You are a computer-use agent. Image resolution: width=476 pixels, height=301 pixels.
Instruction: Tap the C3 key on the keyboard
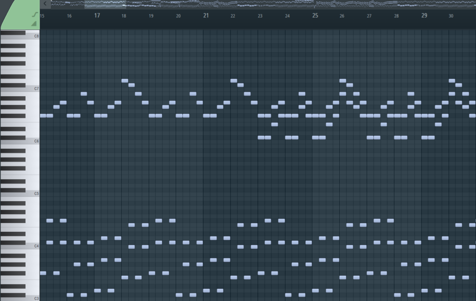(x=19, y=298)
